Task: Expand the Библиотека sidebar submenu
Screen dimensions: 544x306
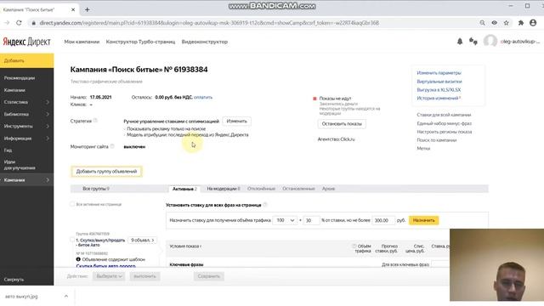Action: pyautogui.click(x=48, y=114)
